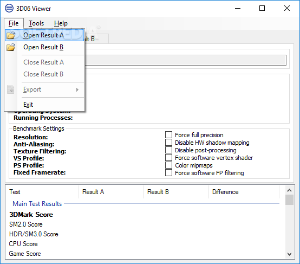This screenshot has width=300, height=264.
Task: Select the Game Score row
Action: pos(25,254)
